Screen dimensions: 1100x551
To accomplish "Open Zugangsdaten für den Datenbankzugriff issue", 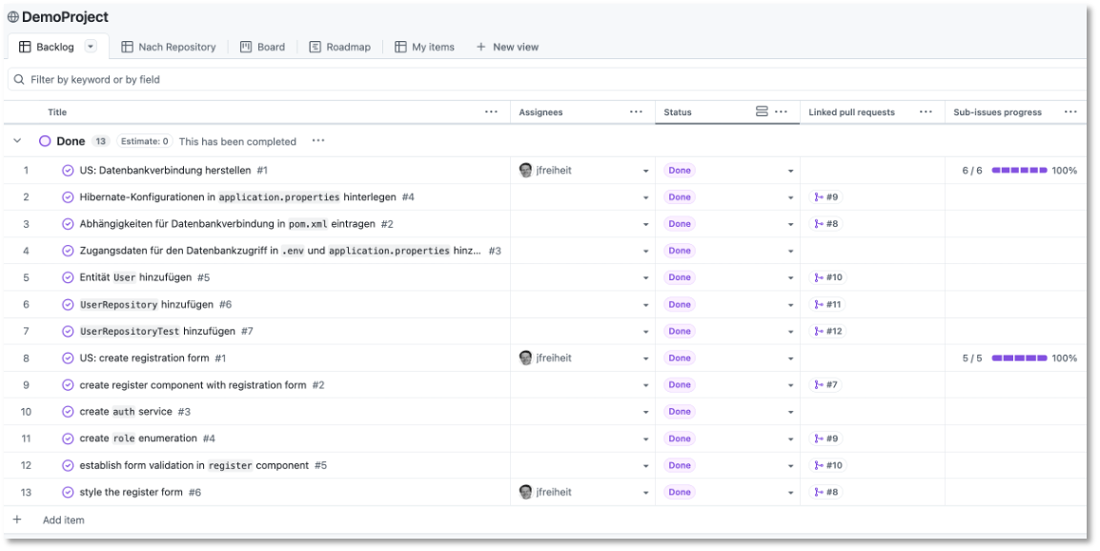I will tap(280, 251).
